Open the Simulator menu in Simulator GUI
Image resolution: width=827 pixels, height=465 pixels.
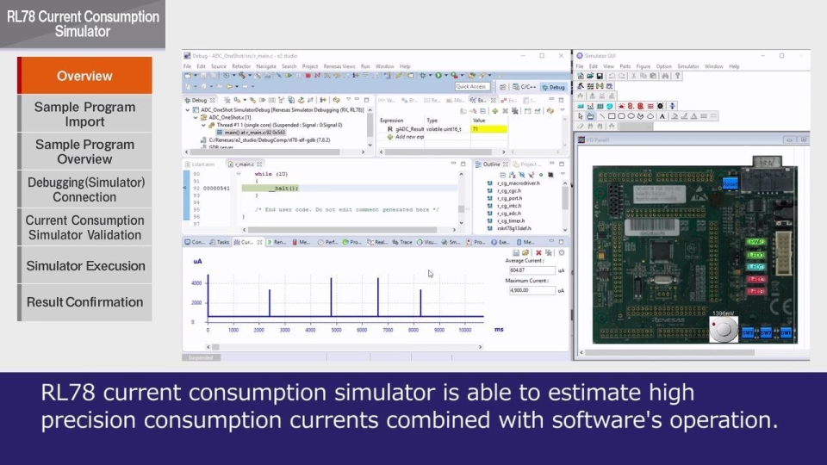click(687, 66)
